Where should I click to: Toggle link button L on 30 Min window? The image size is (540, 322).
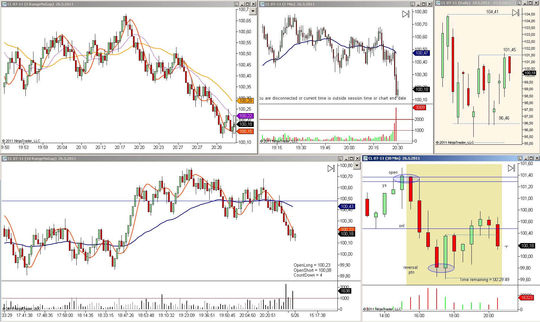point(520,158)
